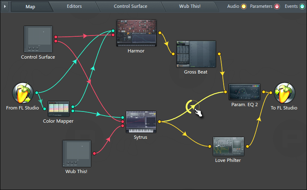Click the Love Philter label text

click(x=228, y=160)
